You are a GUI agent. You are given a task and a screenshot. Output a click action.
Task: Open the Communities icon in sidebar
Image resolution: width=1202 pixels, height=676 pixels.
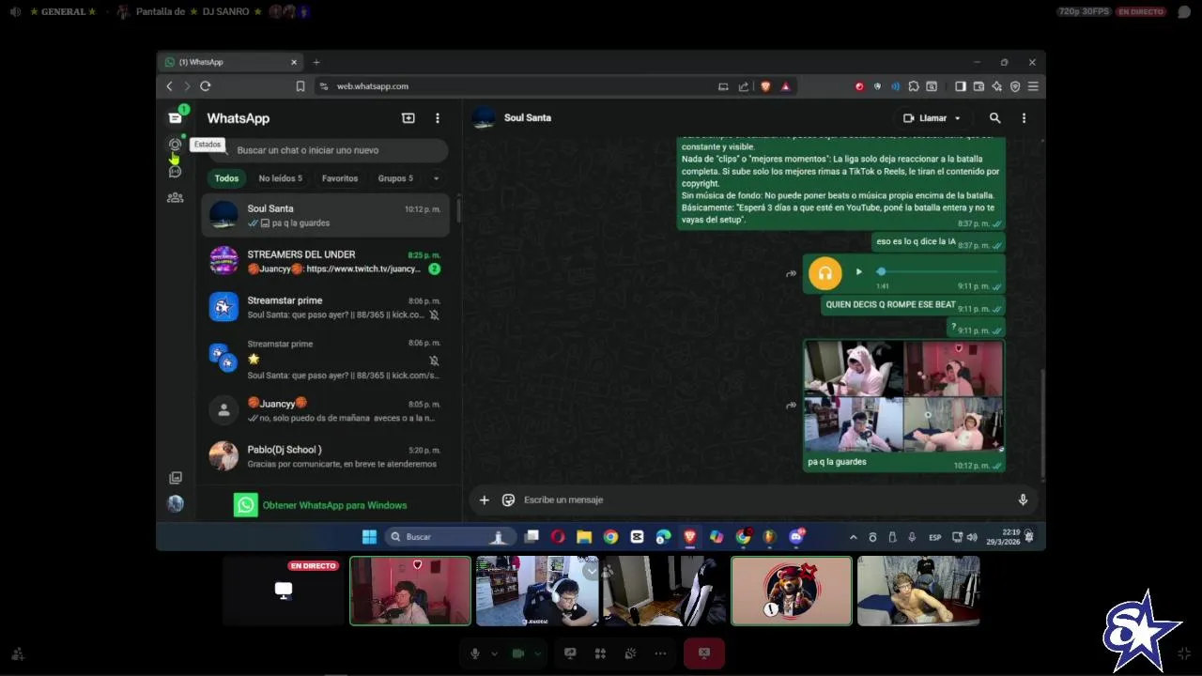[175, 197]
